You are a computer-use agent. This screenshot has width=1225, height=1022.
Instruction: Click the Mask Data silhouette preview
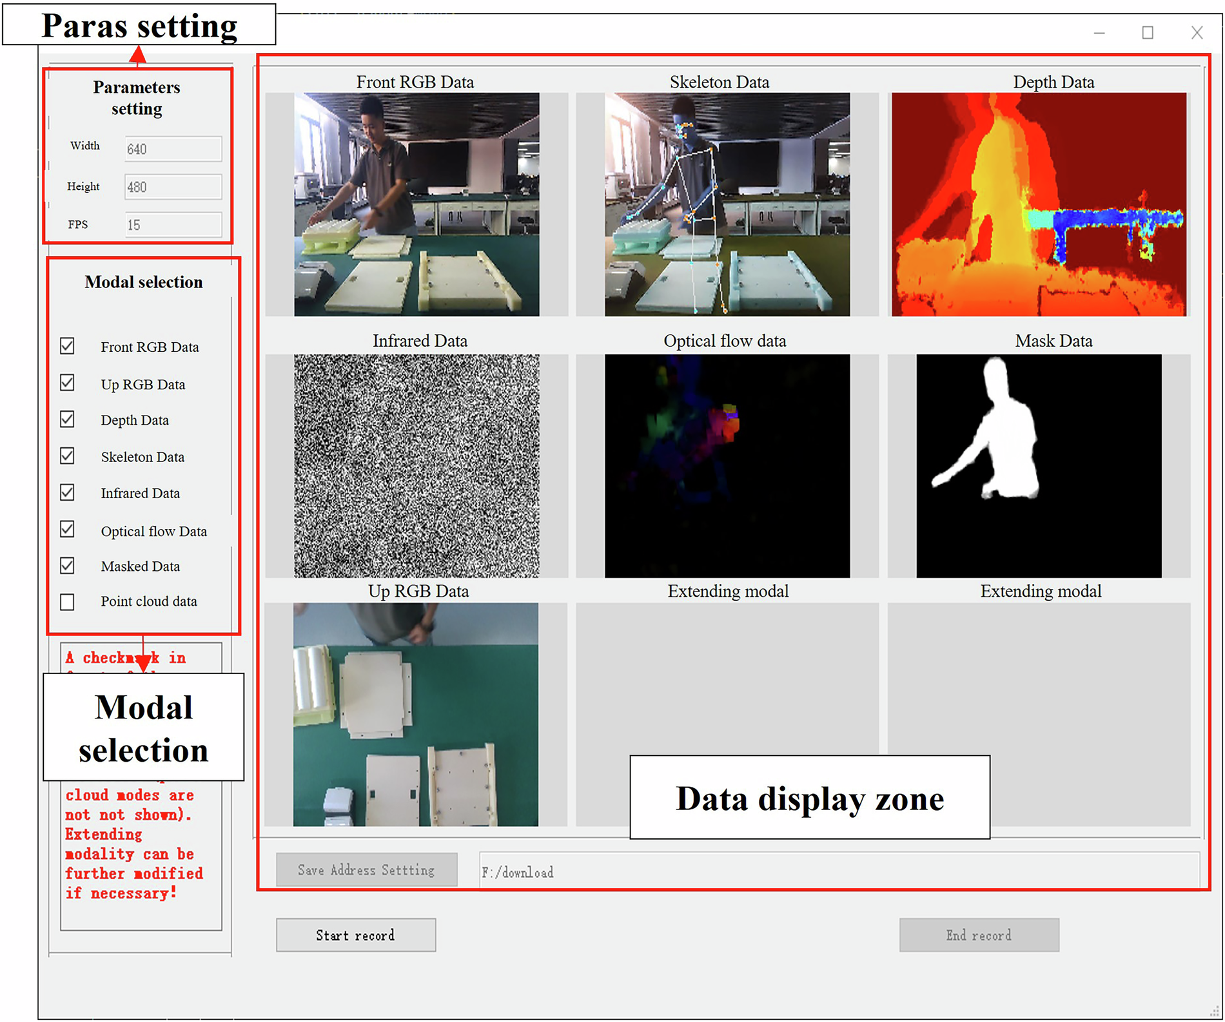[x=1038, y=465]
